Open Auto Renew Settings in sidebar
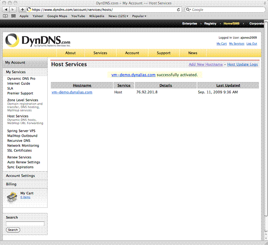Viewport: 268px width, 245px height. 24,162
